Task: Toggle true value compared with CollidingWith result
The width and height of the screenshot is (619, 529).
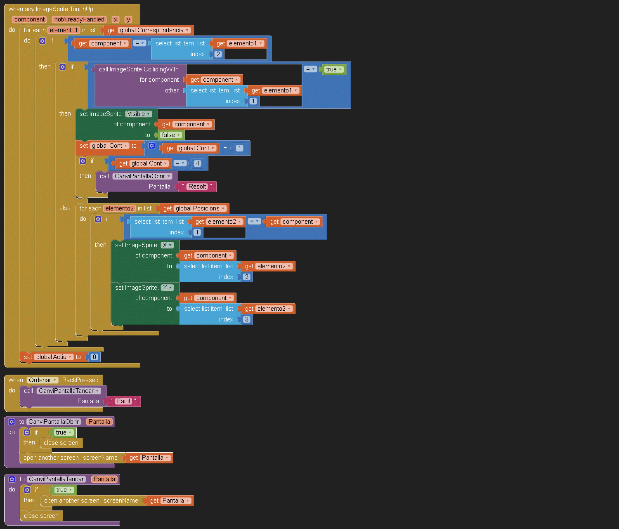Action: (x=334, y=69)
